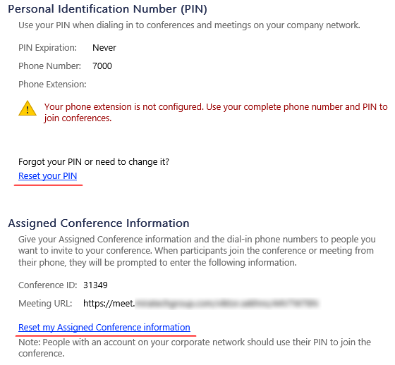The width and height of the screenshot is (395, 365).
Task: Click the Conference ID label
Action: [48, 285]
